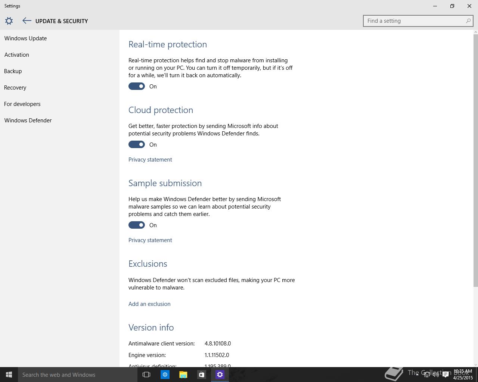Open File Explorer from the taskbar
Viewport: 478px width, 382px height.
[183, 375]
